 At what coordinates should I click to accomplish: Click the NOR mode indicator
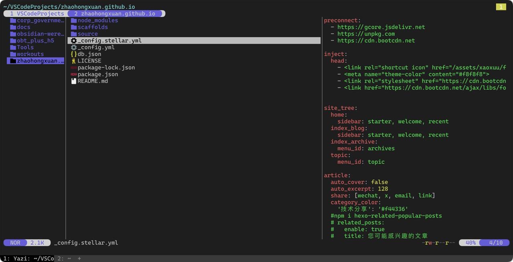15,243
